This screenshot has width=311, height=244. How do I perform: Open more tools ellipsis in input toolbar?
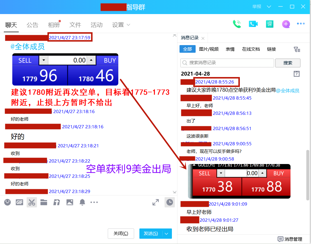[94, 202]
